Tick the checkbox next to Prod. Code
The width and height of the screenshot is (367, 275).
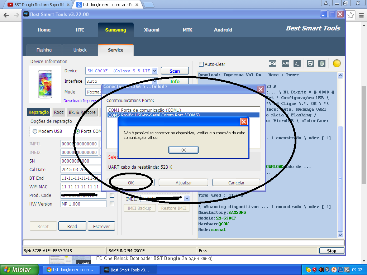coord(112,195)
